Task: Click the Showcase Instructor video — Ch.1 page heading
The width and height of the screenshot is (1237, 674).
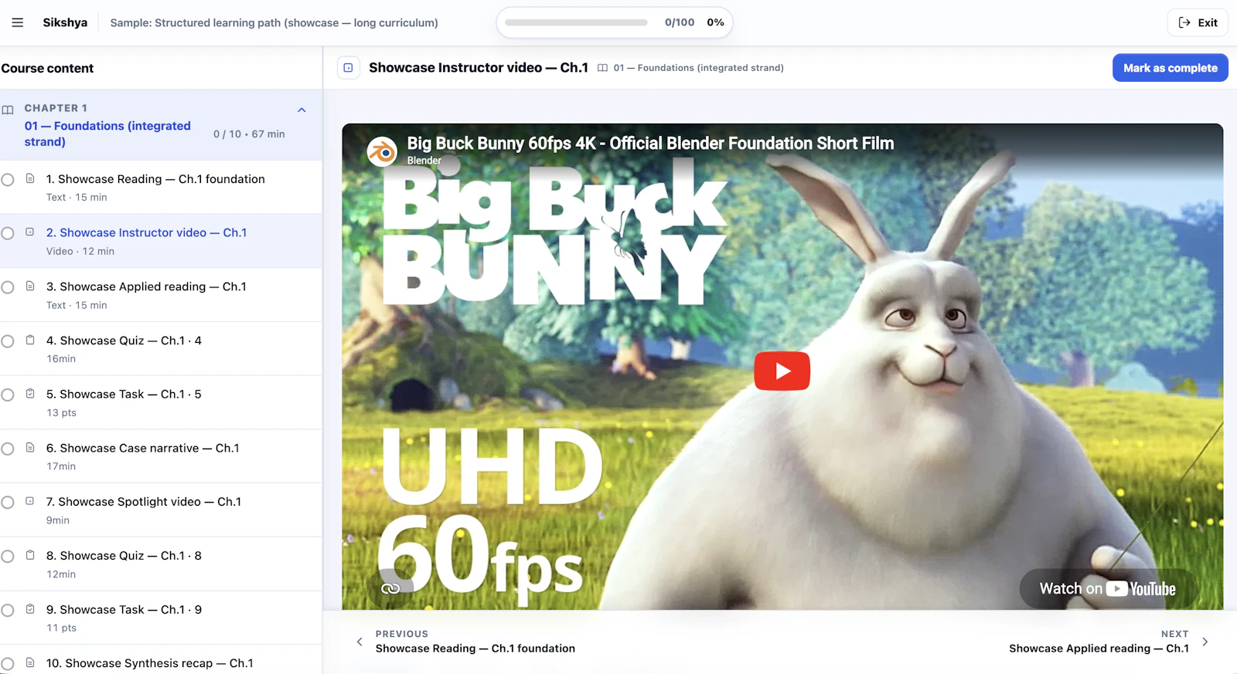Action: [x=479, y=68]
